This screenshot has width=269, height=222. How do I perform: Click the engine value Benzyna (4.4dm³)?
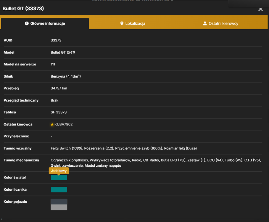tap(66, 76)
